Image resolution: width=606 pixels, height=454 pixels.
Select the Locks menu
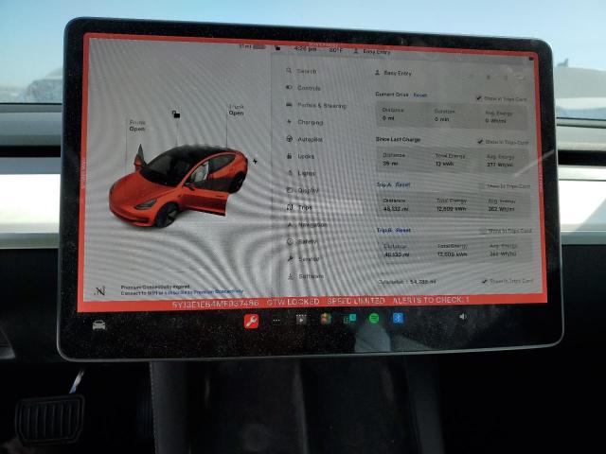[301, 156]
